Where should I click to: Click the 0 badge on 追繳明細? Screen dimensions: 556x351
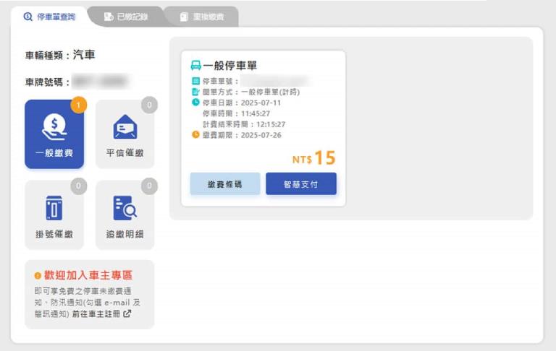(x=149, y=186)
